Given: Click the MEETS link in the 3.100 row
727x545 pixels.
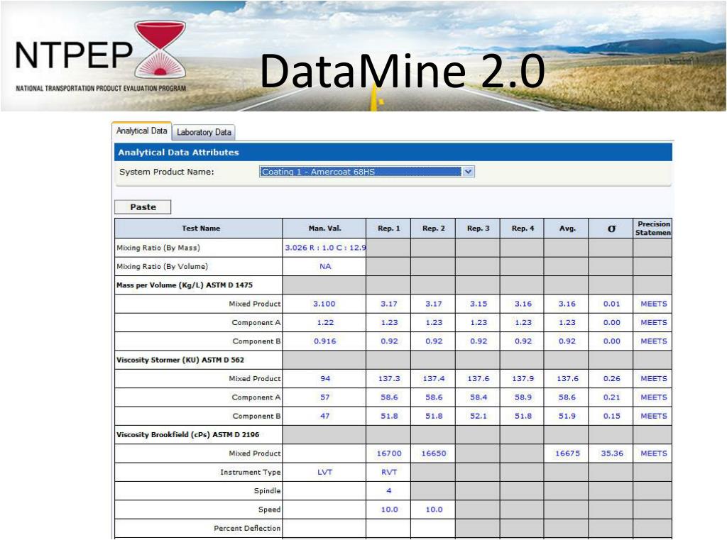Looking at the screenshot, I should pyautogui.click(x=653, y=304).
